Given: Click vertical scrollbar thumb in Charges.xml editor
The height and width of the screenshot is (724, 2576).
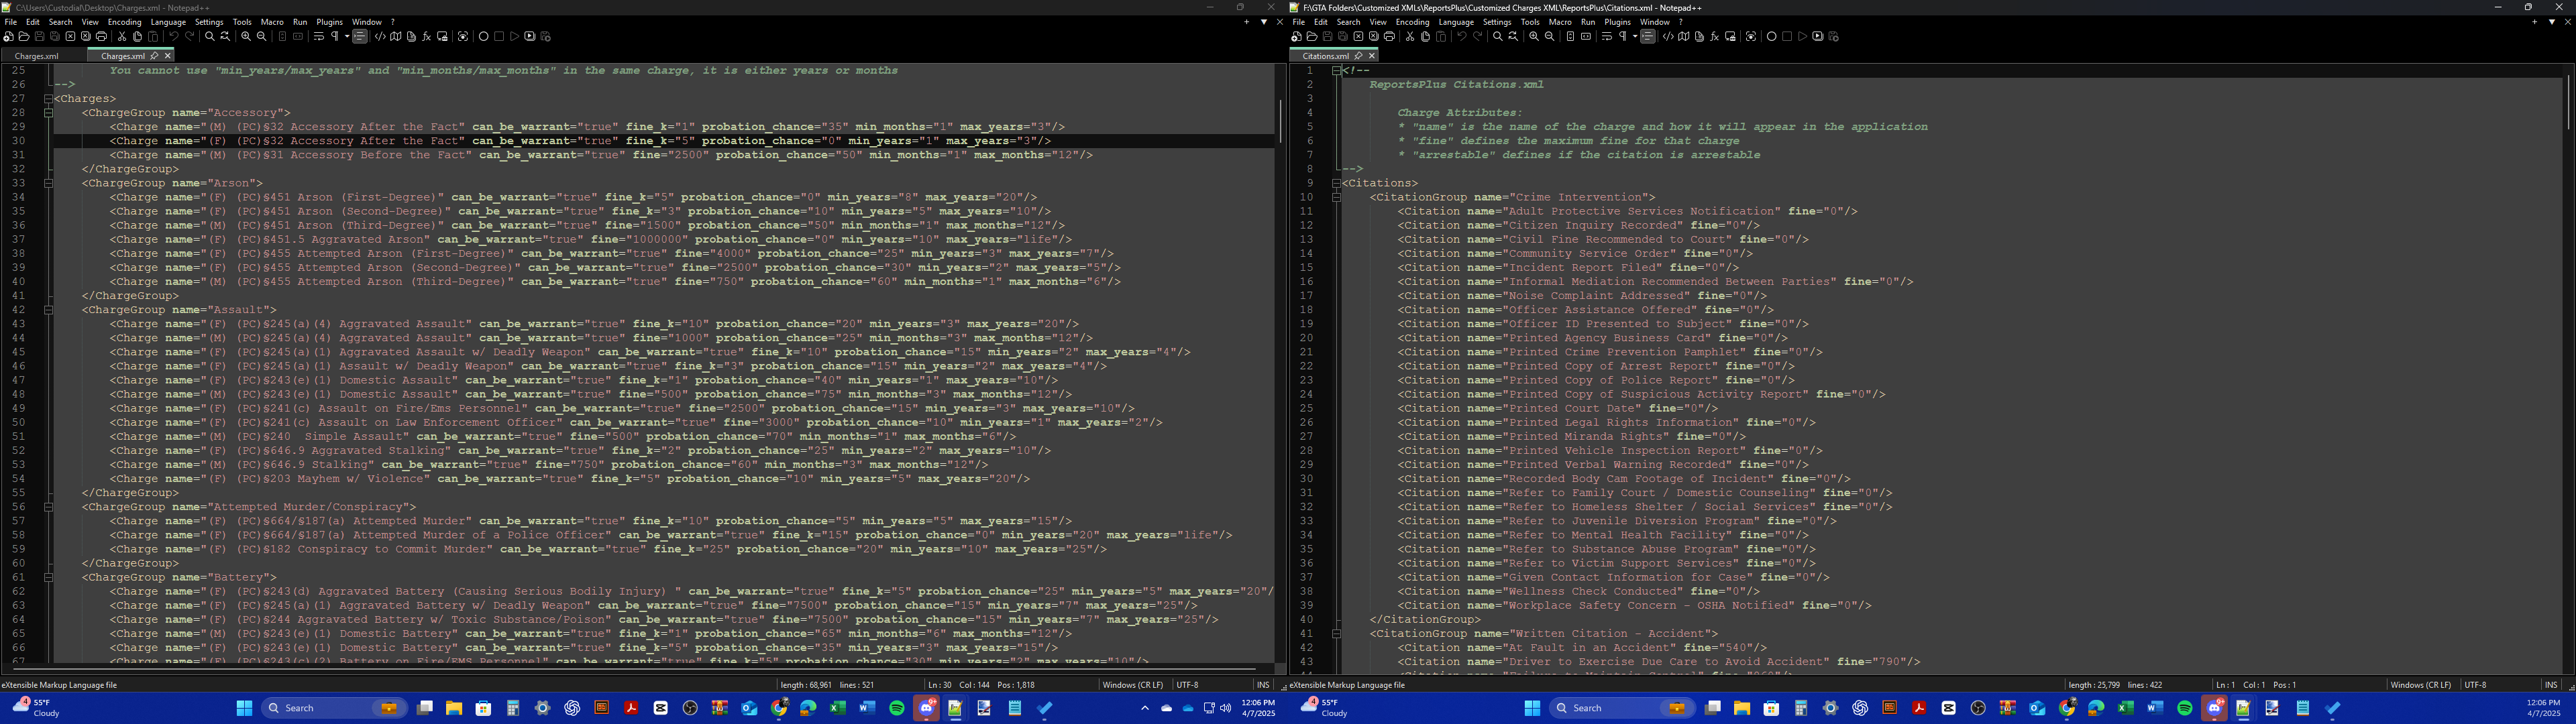Looking at the screenshot, I should tap(1280, 120).
